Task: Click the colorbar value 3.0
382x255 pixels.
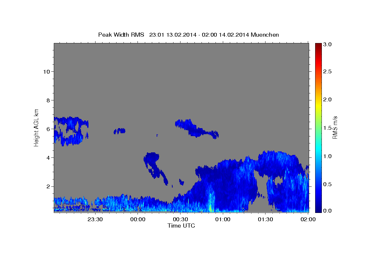Action: click(328, 45)
